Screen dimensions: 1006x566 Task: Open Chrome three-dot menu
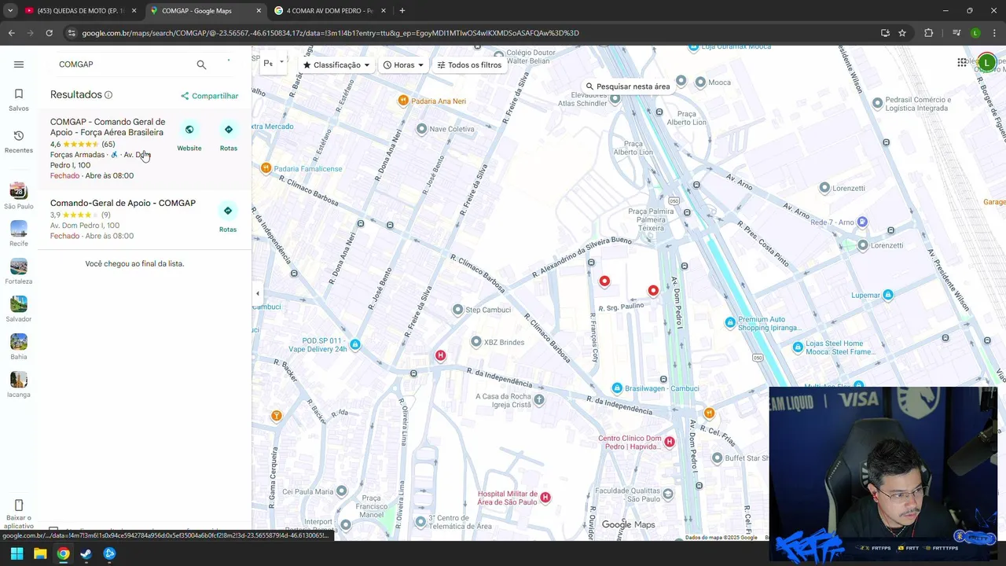tap(994, 33)
